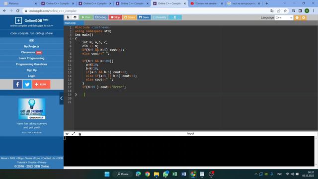
Task: Stop the running program
Action: [115, 17]
